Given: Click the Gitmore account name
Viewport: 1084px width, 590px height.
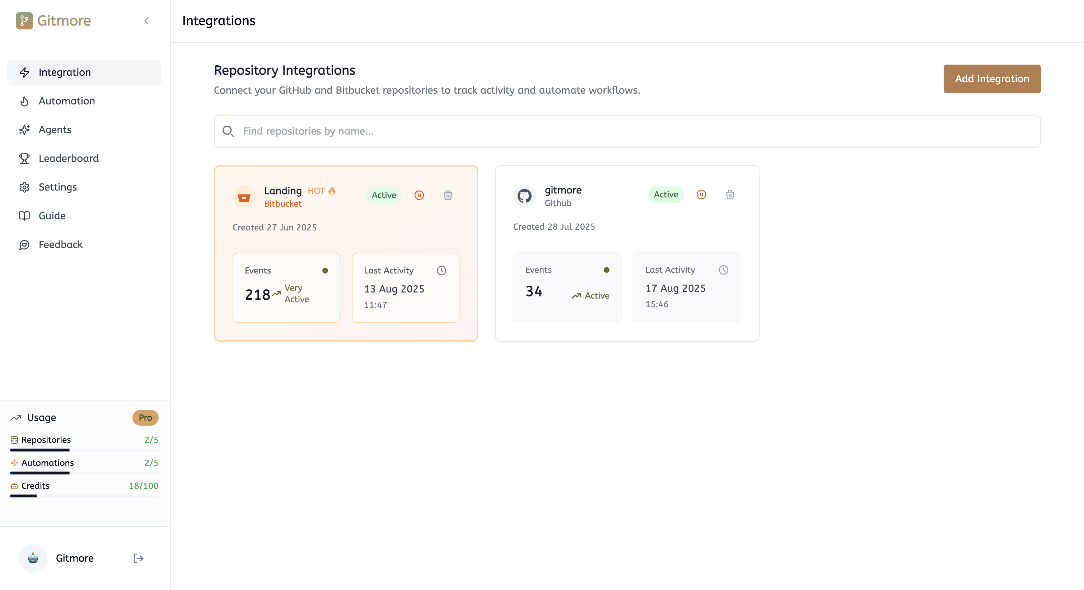Looking at the screenshot, I should [75, 558].
